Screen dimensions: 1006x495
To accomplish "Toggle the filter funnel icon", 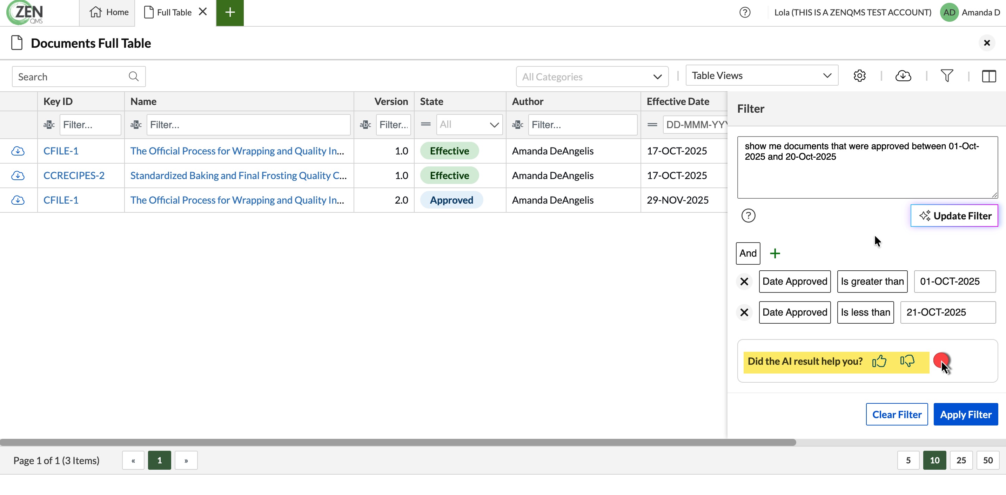I will coord(947,75).
